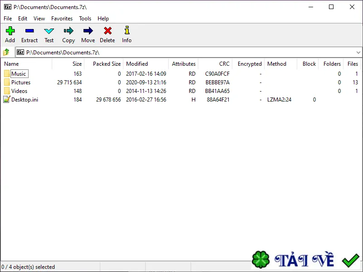Viewport: 363px width, 272px height.
Task: Open the Tools menu
Action: (x=85, y=19)
